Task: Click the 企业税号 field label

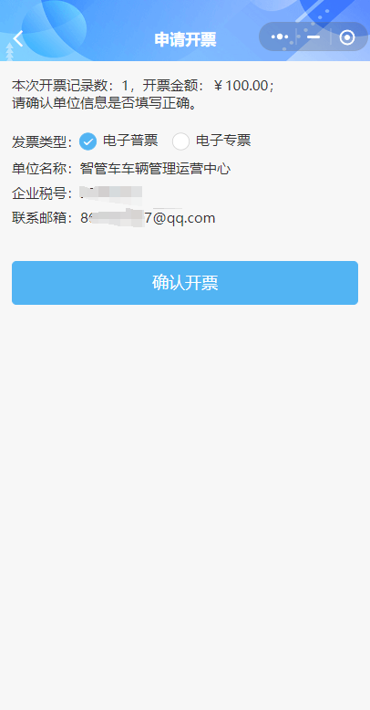Action: pos(40,193)
